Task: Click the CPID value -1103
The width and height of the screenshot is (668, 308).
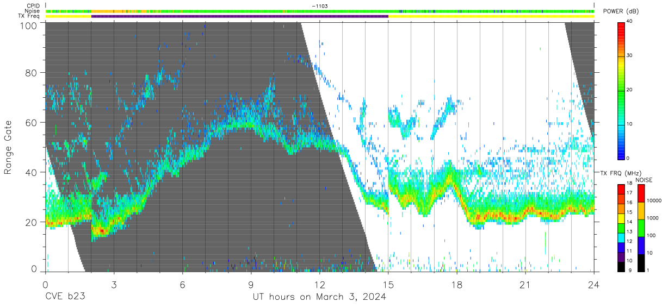Action: pos(319,6)
